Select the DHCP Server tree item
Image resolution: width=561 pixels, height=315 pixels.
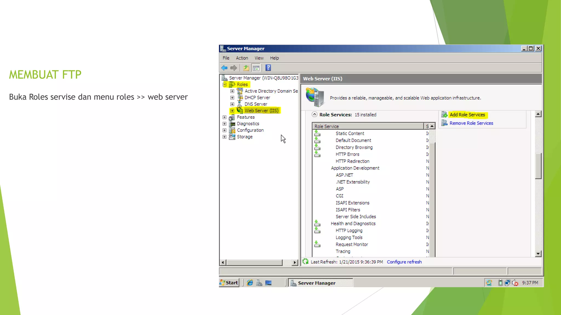tap(257, 98)
